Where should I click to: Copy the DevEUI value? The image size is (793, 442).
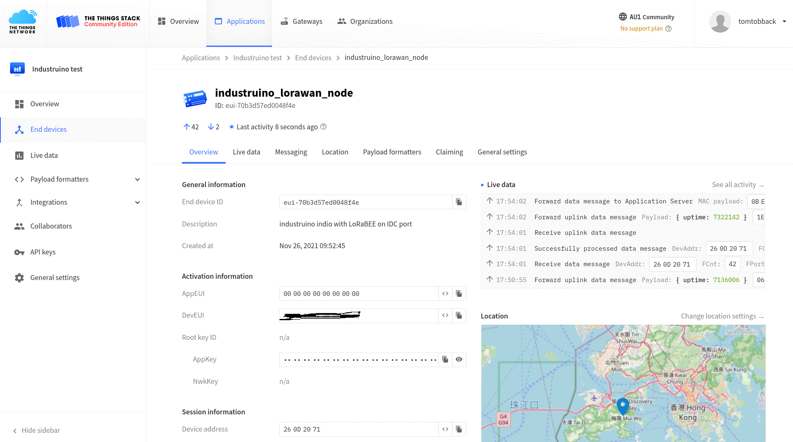pyautogui.click(x=459, y=316)
